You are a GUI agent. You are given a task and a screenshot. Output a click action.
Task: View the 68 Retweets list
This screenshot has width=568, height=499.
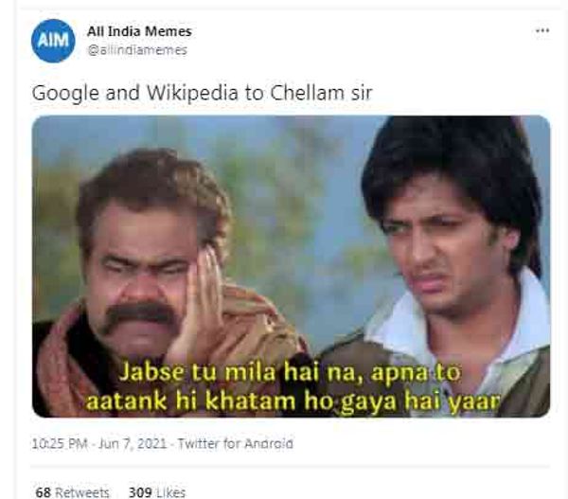pyautogui.click(x=72, y=492)
